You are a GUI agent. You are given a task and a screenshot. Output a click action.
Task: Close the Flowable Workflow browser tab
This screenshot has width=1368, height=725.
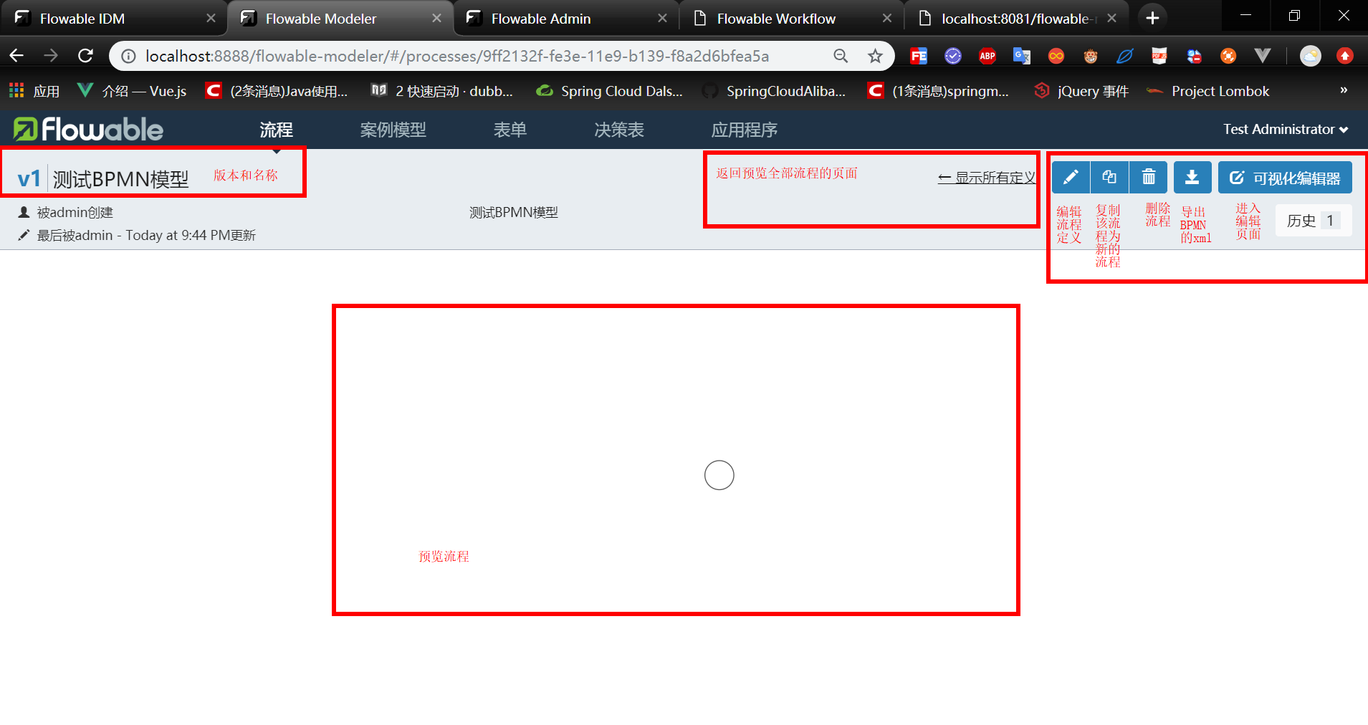pyautogui.click(x=887, y=18)
